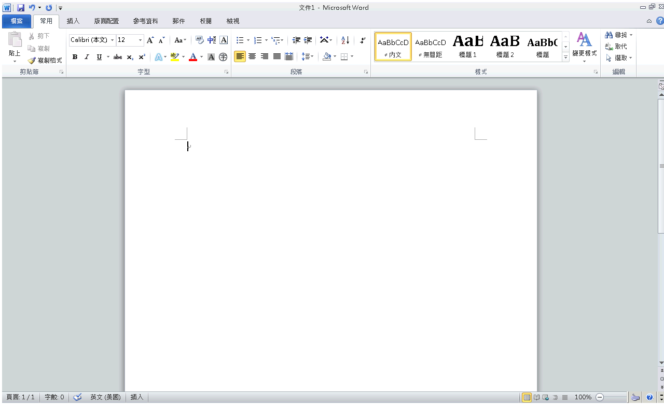This screenshot has width=664, height=405.
Task: Click the show paragraph marks icon
Action: click(363, 40)
